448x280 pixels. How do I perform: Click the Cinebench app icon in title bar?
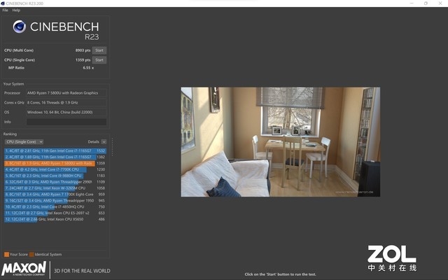tap(3, 3)
